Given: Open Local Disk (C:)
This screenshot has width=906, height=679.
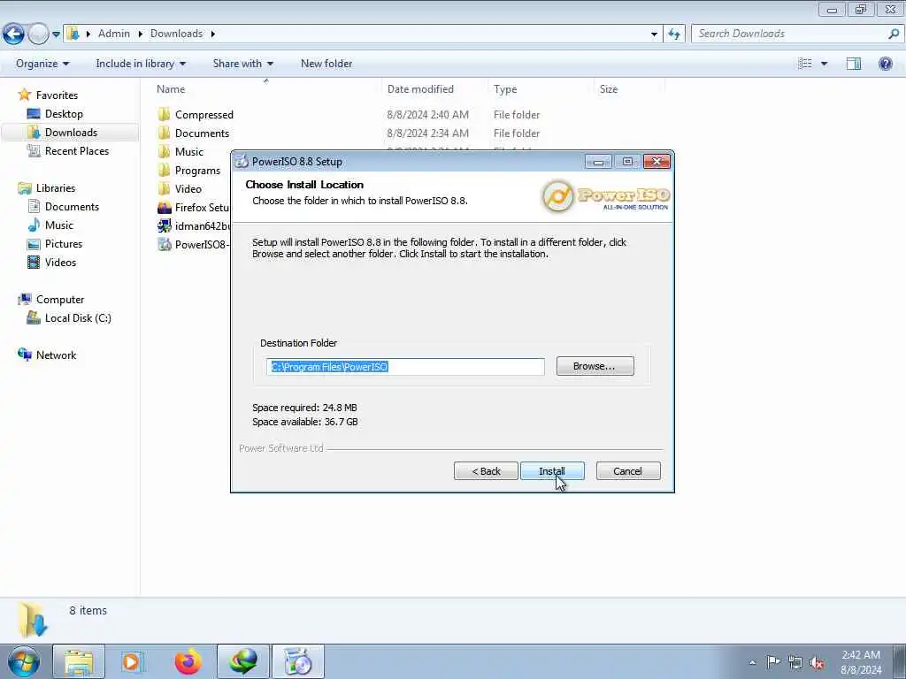Looking at the screenshot, I should point(78,318).
